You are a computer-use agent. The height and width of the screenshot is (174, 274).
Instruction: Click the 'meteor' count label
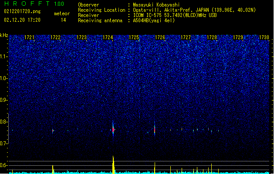(x=62, y=13)
